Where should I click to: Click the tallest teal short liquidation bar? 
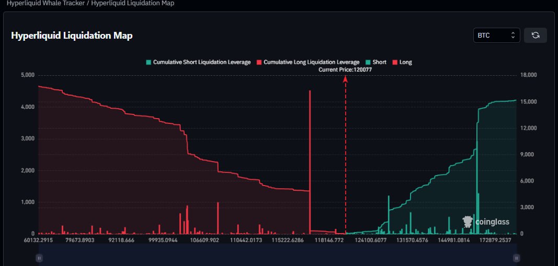[x=477, y=188]
